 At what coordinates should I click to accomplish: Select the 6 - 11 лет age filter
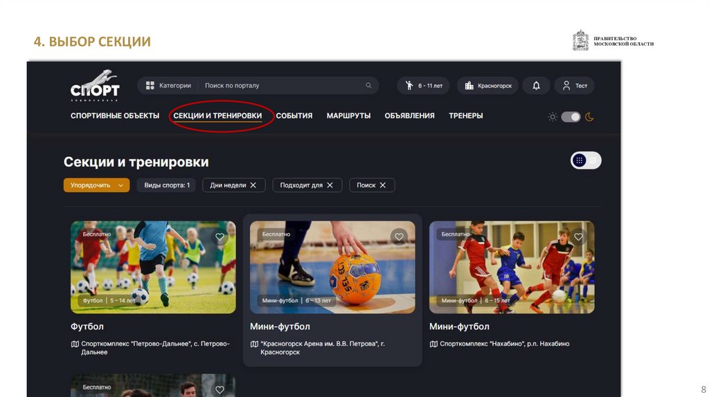[423, 85]
